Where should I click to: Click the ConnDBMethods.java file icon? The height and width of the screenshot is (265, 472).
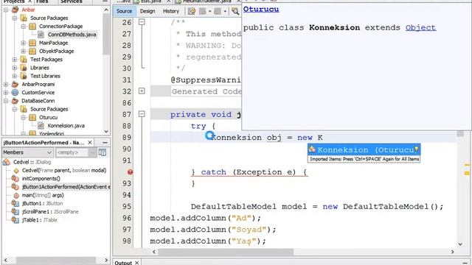[x=41, y=35]
